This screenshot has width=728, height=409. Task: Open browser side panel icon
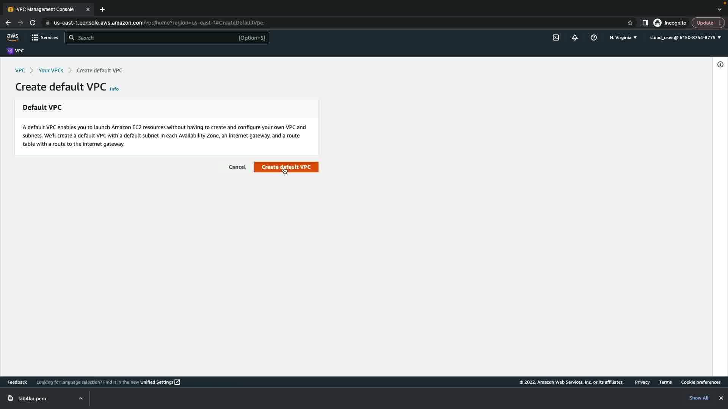(645, 23)
